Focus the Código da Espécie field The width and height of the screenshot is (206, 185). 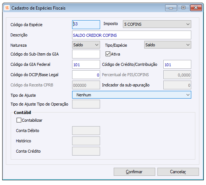86,25
